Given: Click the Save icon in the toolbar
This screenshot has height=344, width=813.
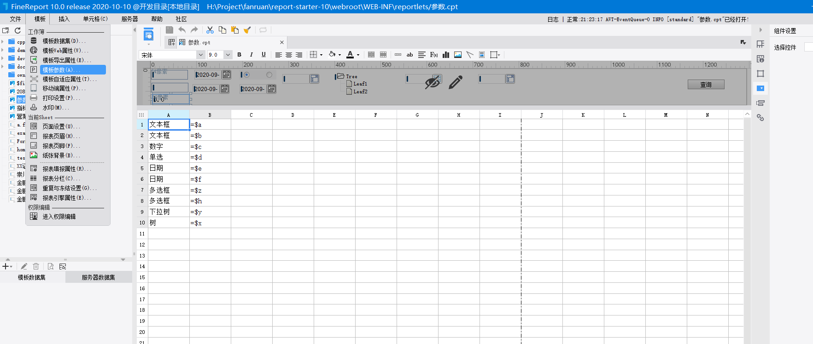Looking at the screenshot, I should [x=170, y=30].
